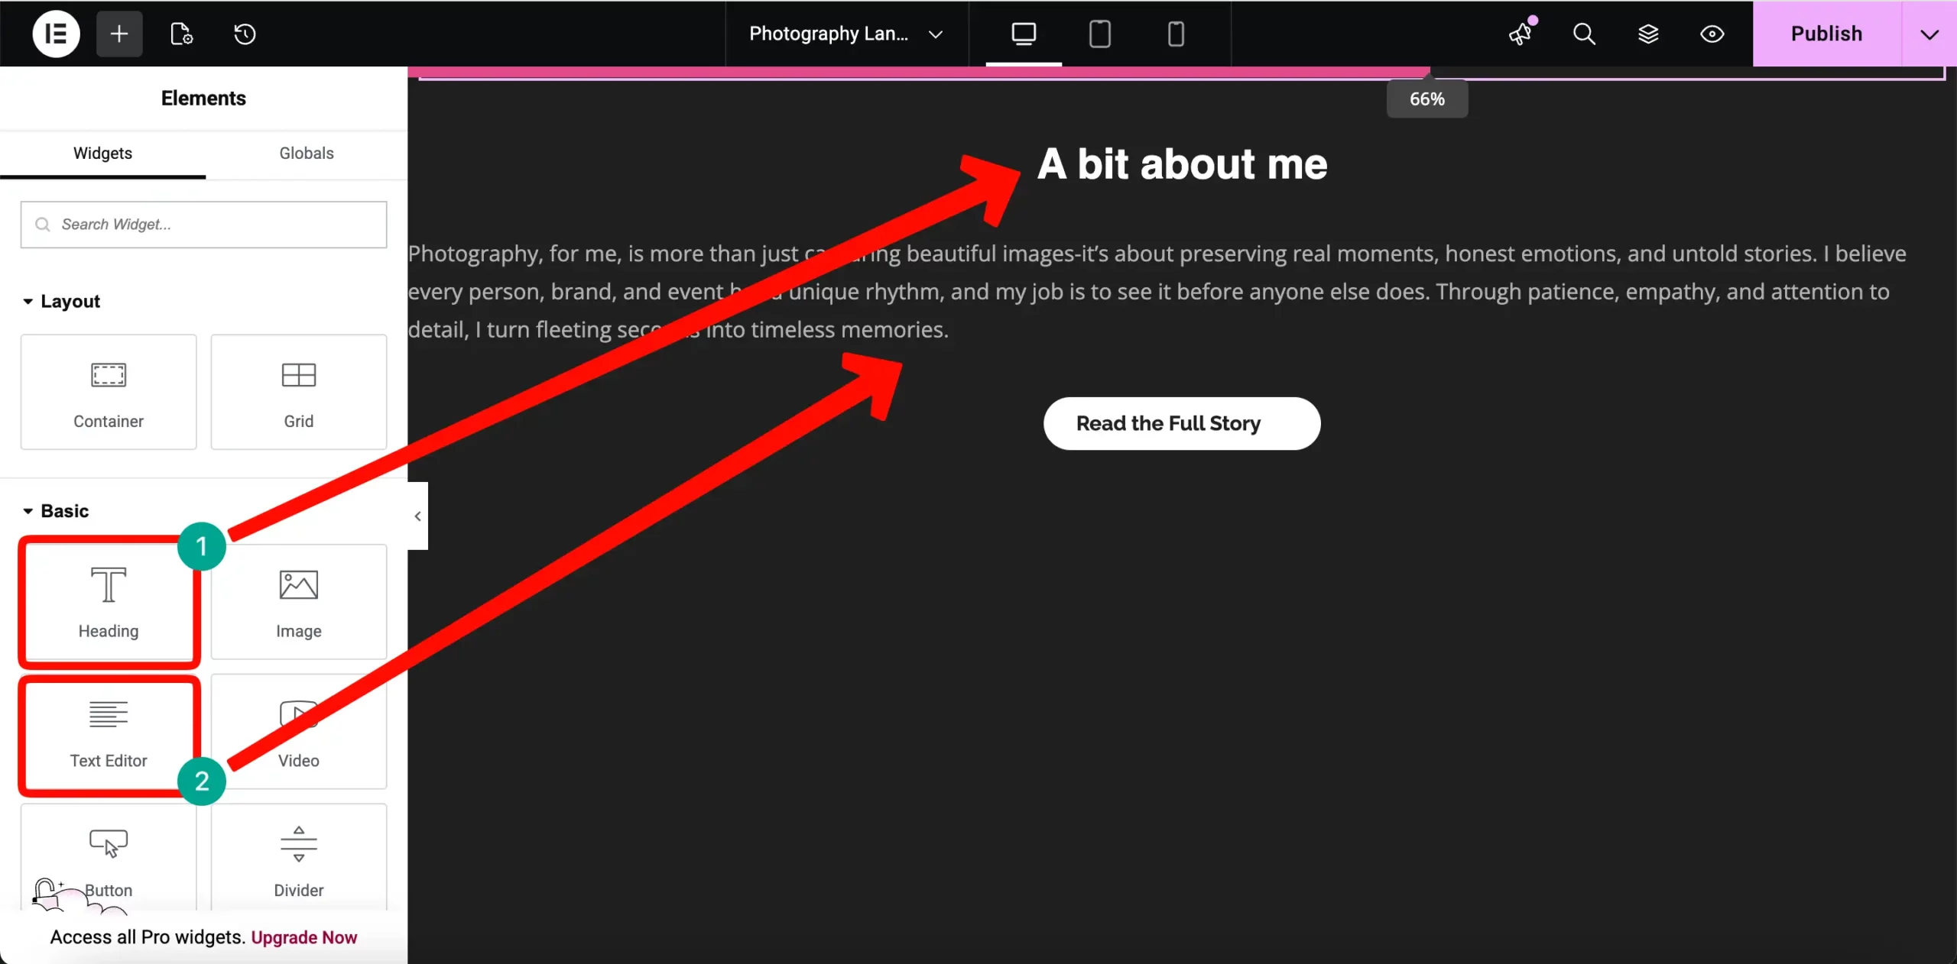Switch to desktop responsive mode
Image resolution: width=1957 pixels, height=964 pixels.
pos(1024,34)
